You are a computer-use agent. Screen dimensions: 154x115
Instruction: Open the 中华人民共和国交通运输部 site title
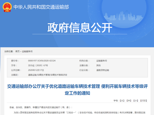tap(41, 7)
